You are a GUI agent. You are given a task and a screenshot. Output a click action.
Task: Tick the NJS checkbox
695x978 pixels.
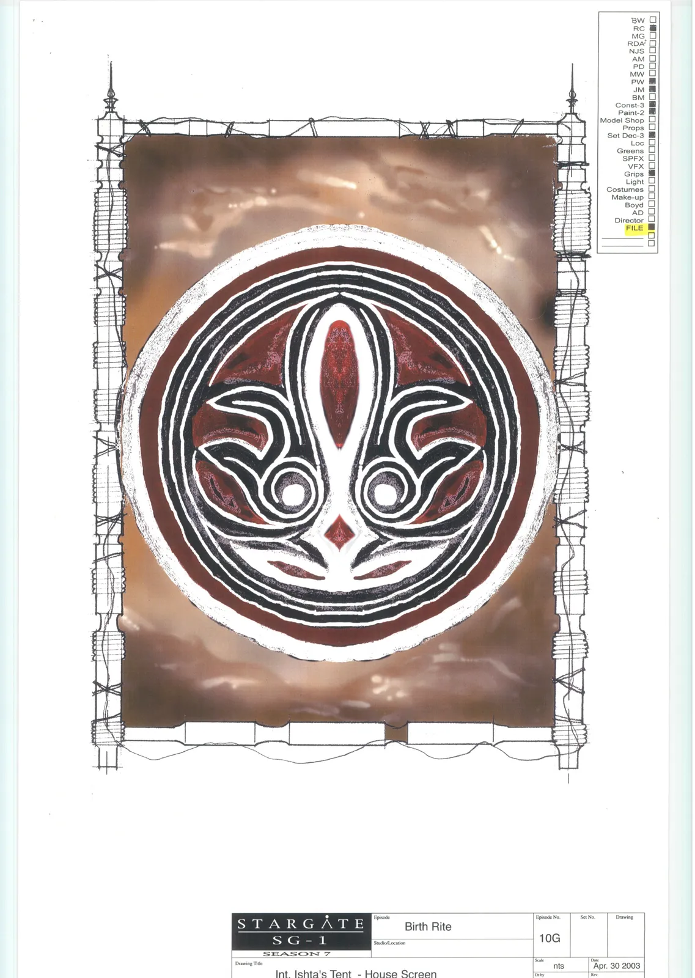[653, 51]
